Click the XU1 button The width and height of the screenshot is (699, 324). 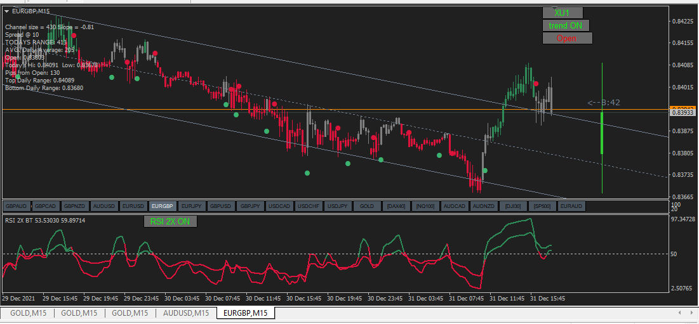point(562,13)
